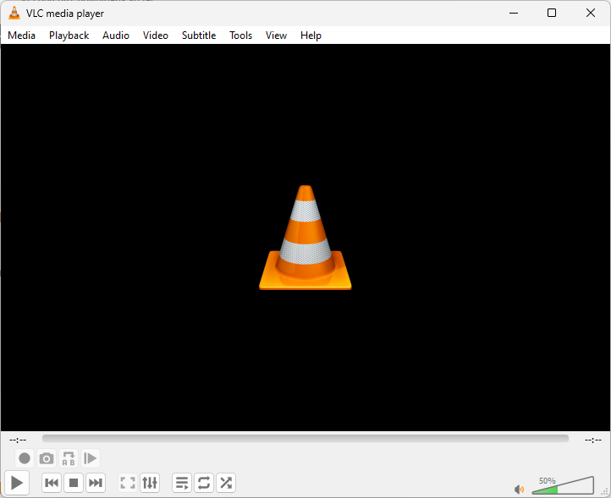The image size is (611, 498).
Task: Open the Playback menu
Action: point(69,36)
